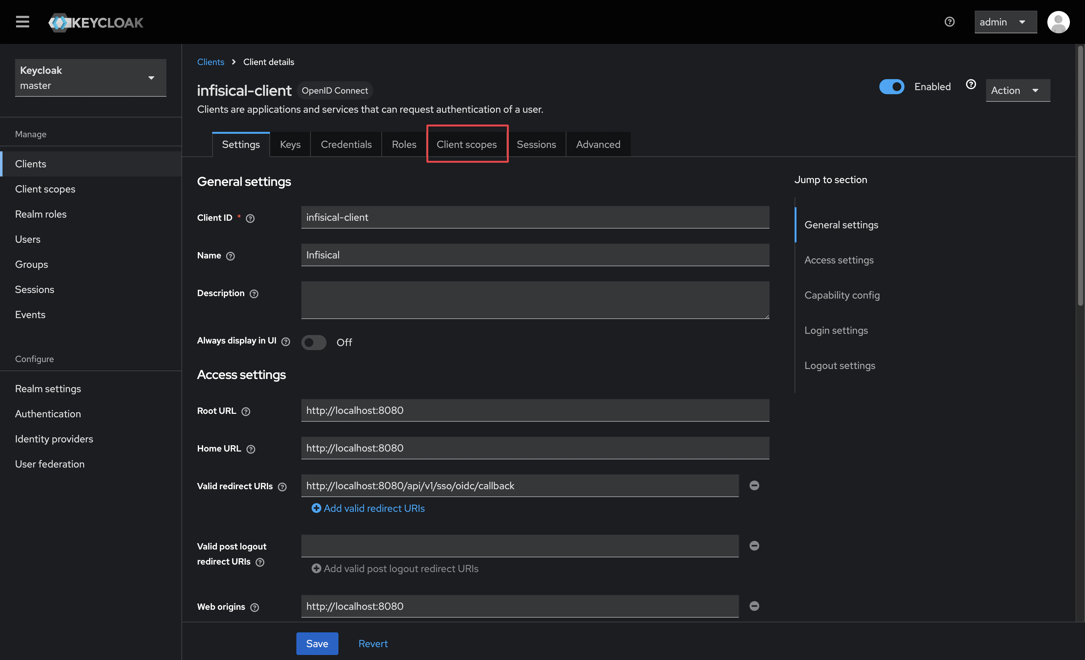Click the Client ID input field
The image size is (1085, 660).
[x=535, y=217]
